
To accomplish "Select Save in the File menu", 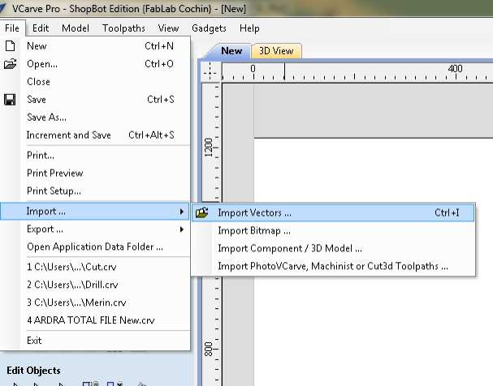I will point(95,100).
